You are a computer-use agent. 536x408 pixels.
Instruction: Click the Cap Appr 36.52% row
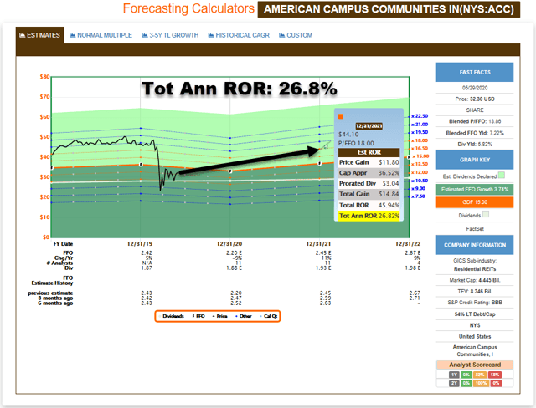coord(368,173)
